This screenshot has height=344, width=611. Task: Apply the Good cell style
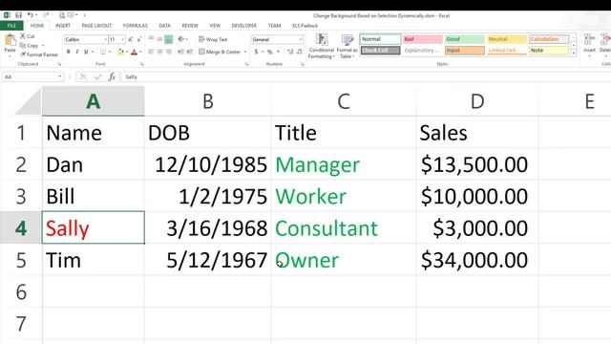pos(465,39)
